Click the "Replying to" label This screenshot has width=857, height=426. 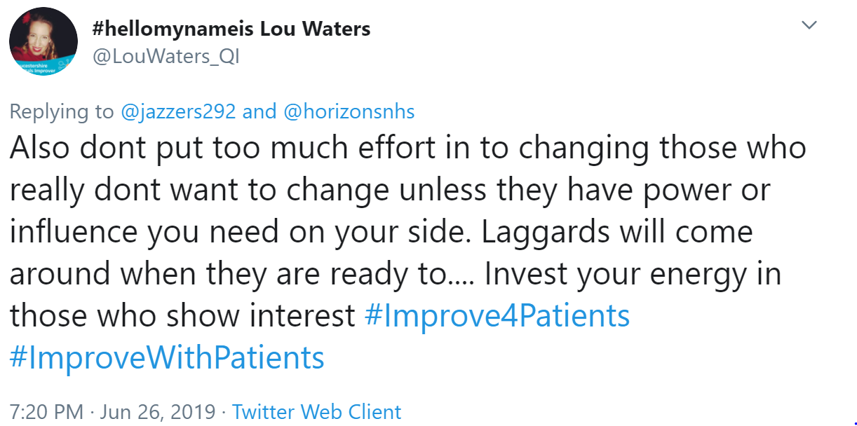[61, 111]
